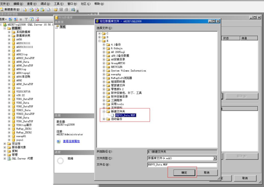
Task: Select the A456 database in Object Explorer
Action: pyautogui.click(x=19, y=40)
